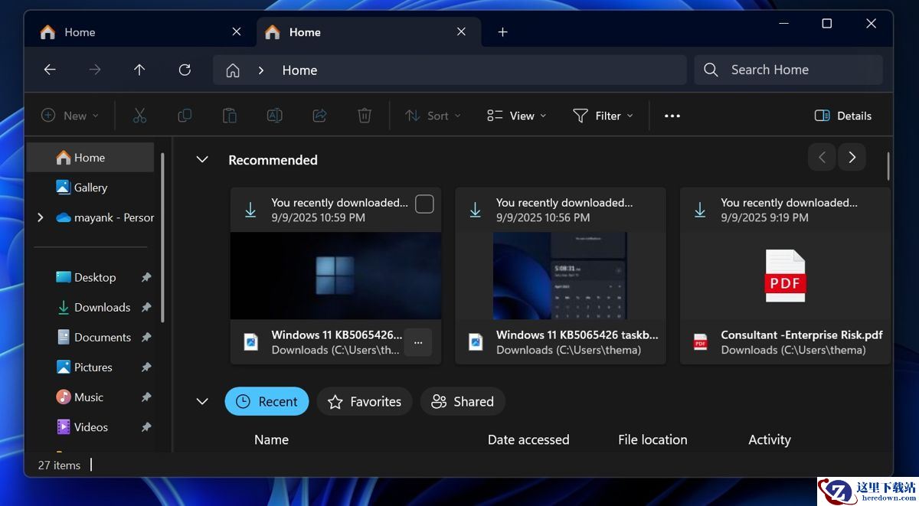This screenshot has width=919, height=506.
Task: Open the View dropdown menu
Action: coord(517,116)
